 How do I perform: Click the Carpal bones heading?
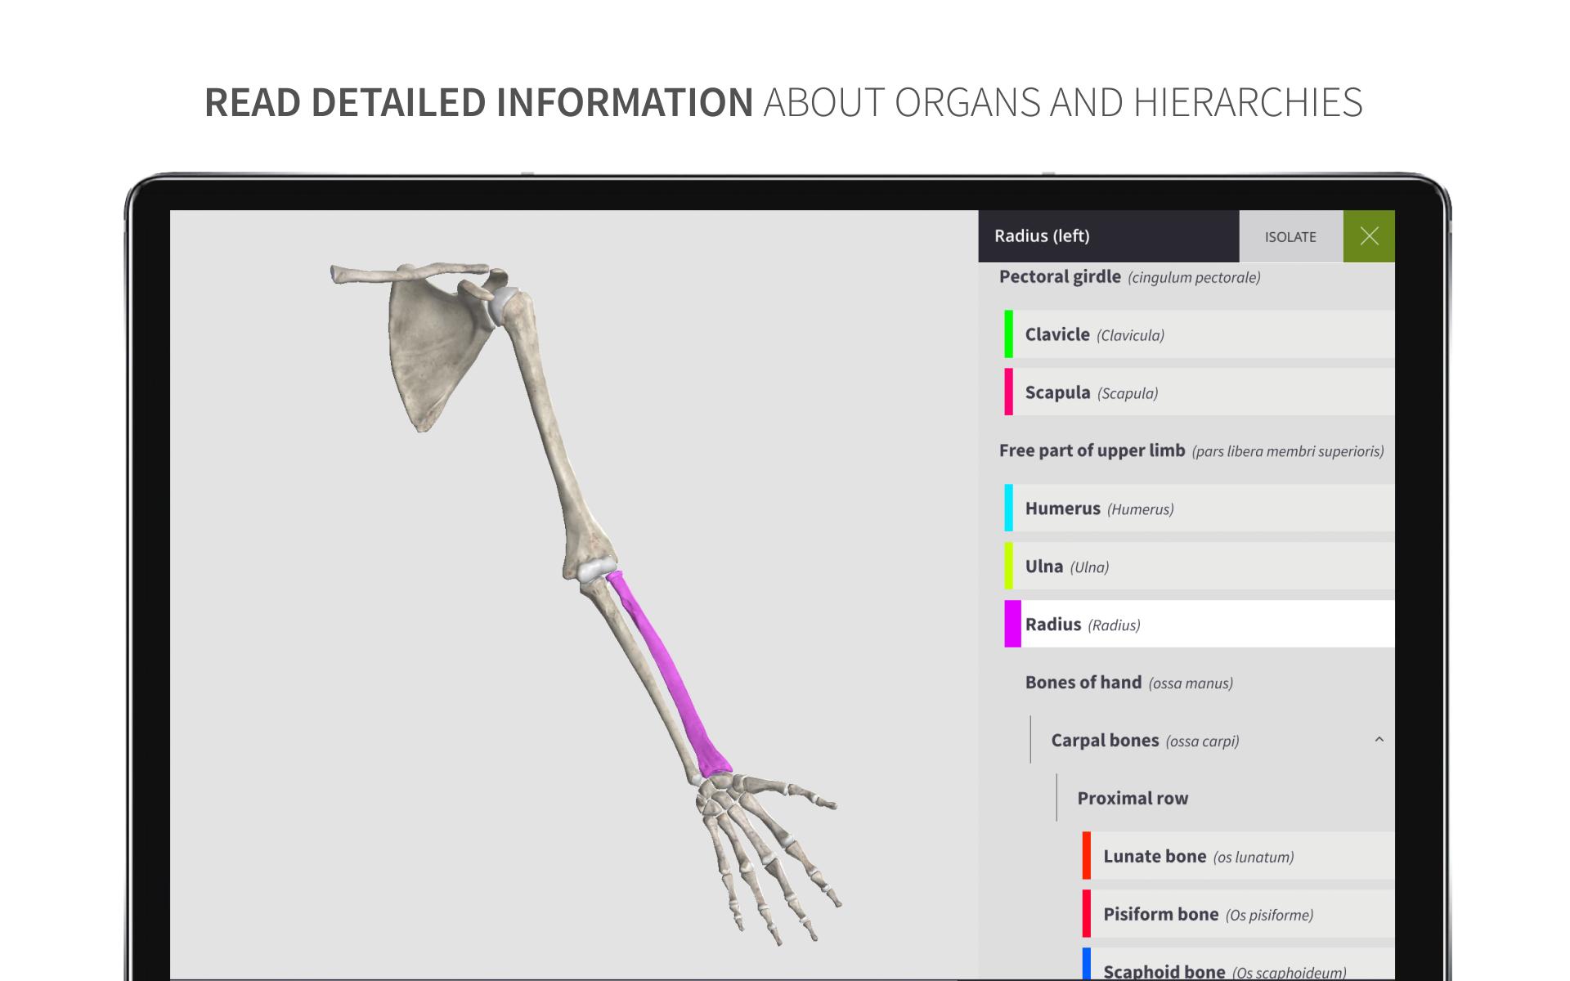(1145, 741)
